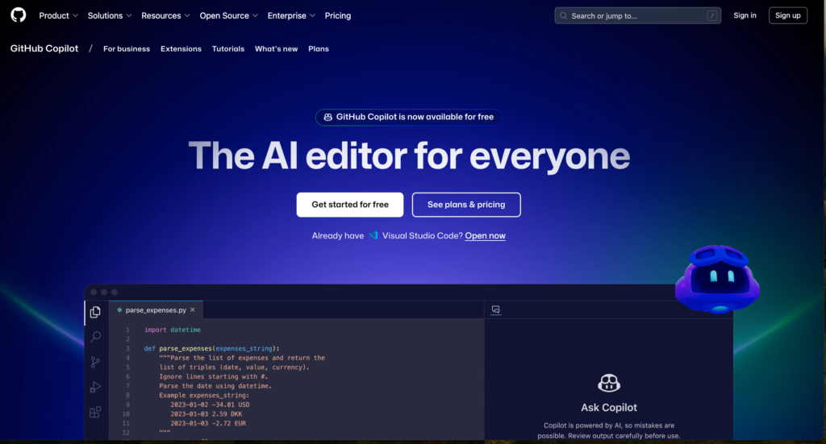
Task: Open Source Control icon in editor sidebar
Action: (x=95, y=362)
